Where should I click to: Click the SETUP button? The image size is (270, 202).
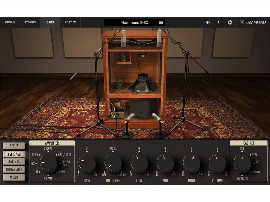[x=14, y=146]
